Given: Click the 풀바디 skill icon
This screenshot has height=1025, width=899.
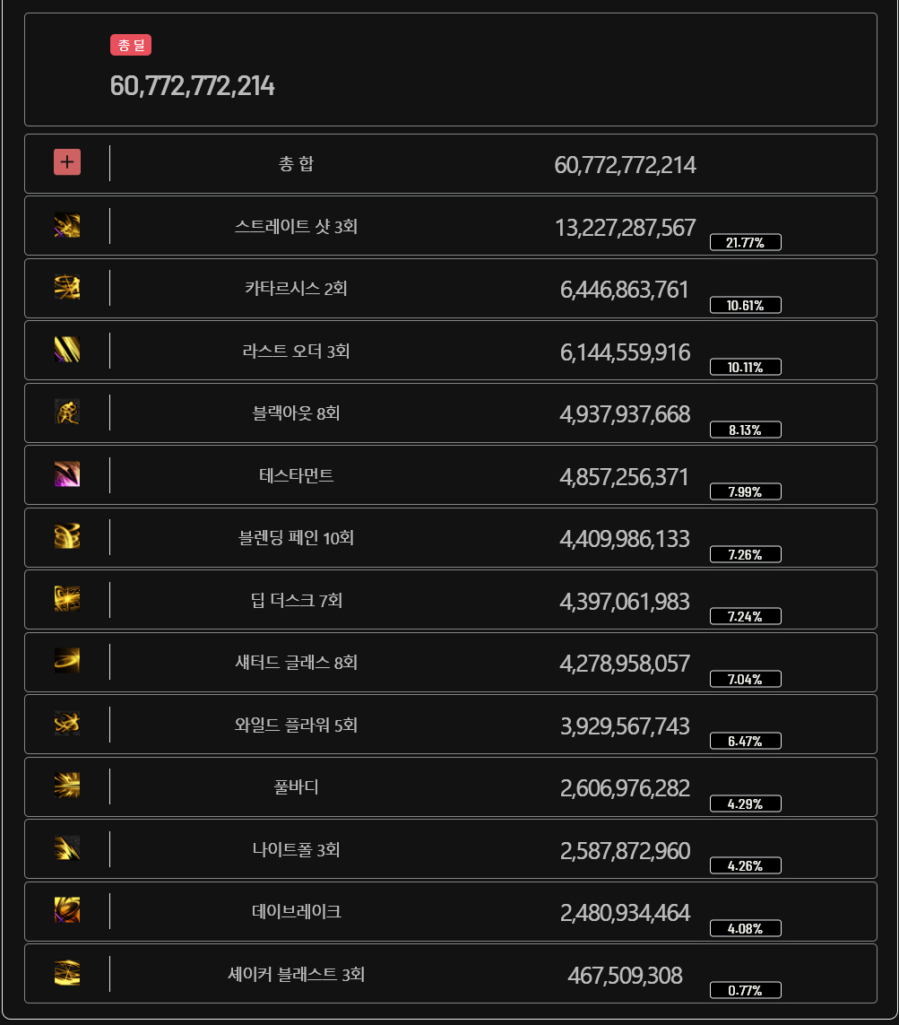Looking at the screenshot, I should click(x=67, y=786).
